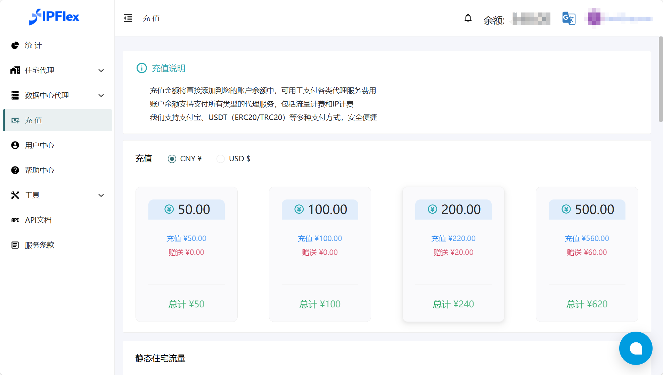663x375 pixels.
Task: Click the language translate icon
Action: (568, 18)
